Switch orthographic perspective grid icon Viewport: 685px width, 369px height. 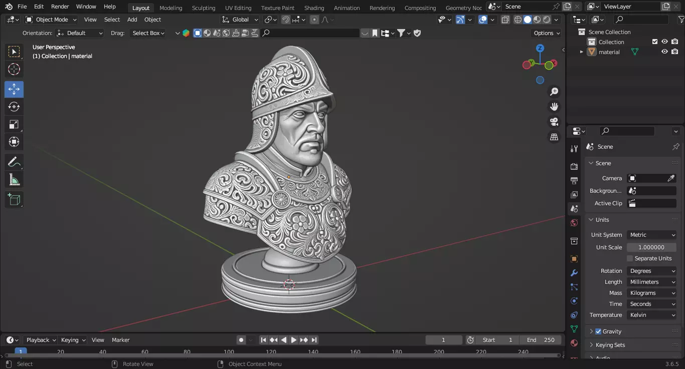click(x=554, y=137)
